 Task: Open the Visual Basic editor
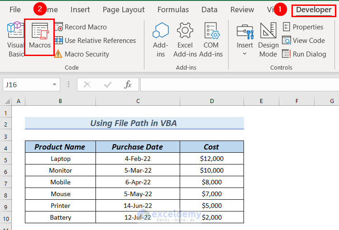(x=15, y=39)
